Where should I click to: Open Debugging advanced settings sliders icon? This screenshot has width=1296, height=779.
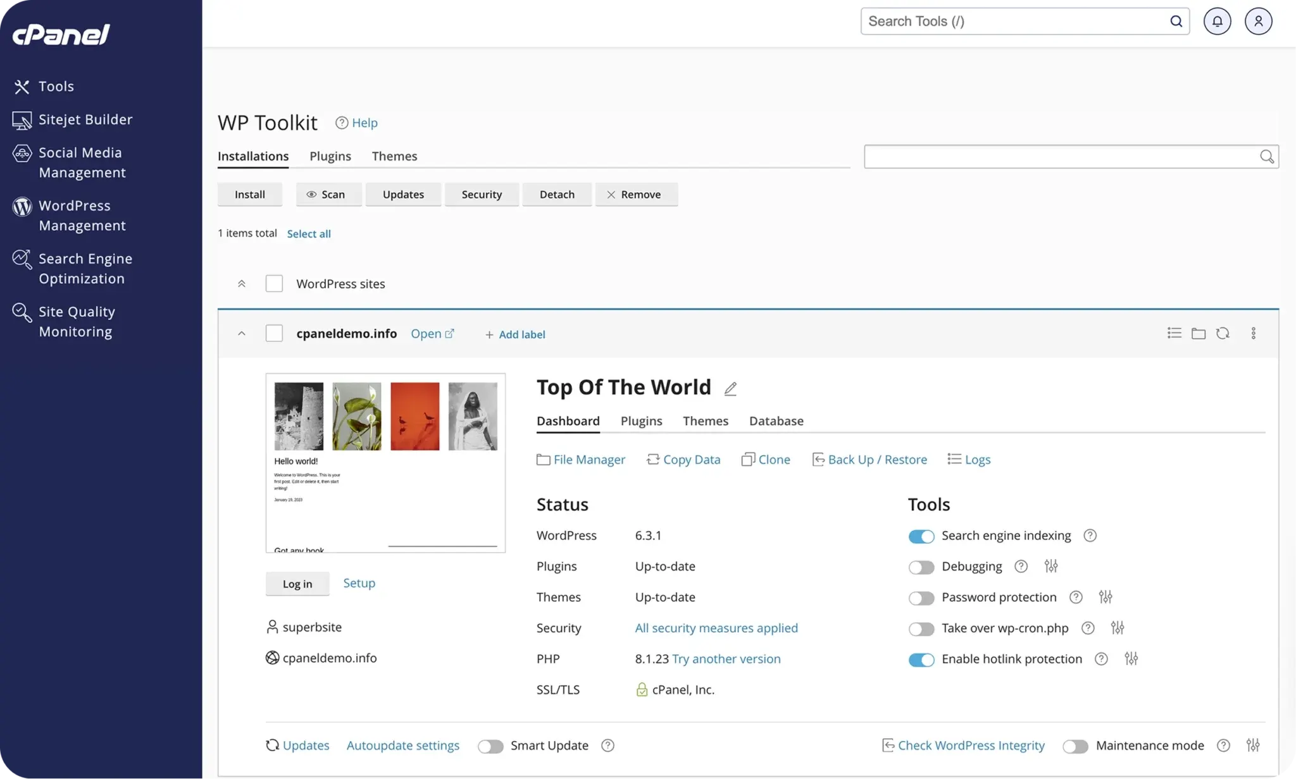point(1050,566)
